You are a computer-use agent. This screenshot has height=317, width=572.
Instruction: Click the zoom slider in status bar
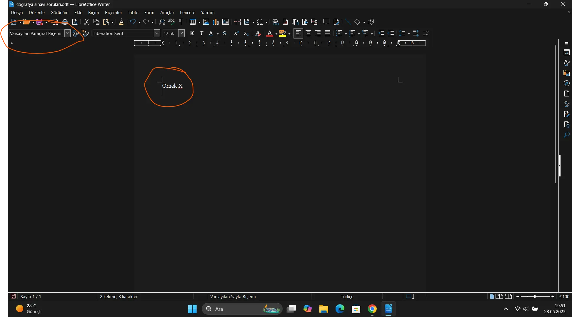[x=535, y=296]
